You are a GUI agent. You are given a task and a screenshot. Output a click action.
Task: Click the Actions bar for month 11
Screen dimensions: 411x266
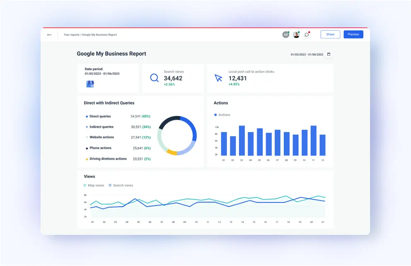click(313, 140)
